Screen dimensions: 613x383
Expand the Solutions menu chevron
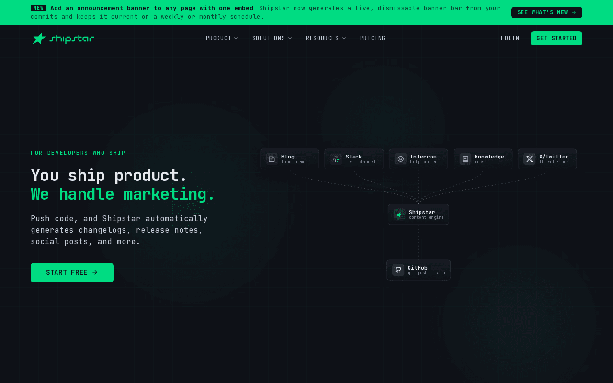290,38
